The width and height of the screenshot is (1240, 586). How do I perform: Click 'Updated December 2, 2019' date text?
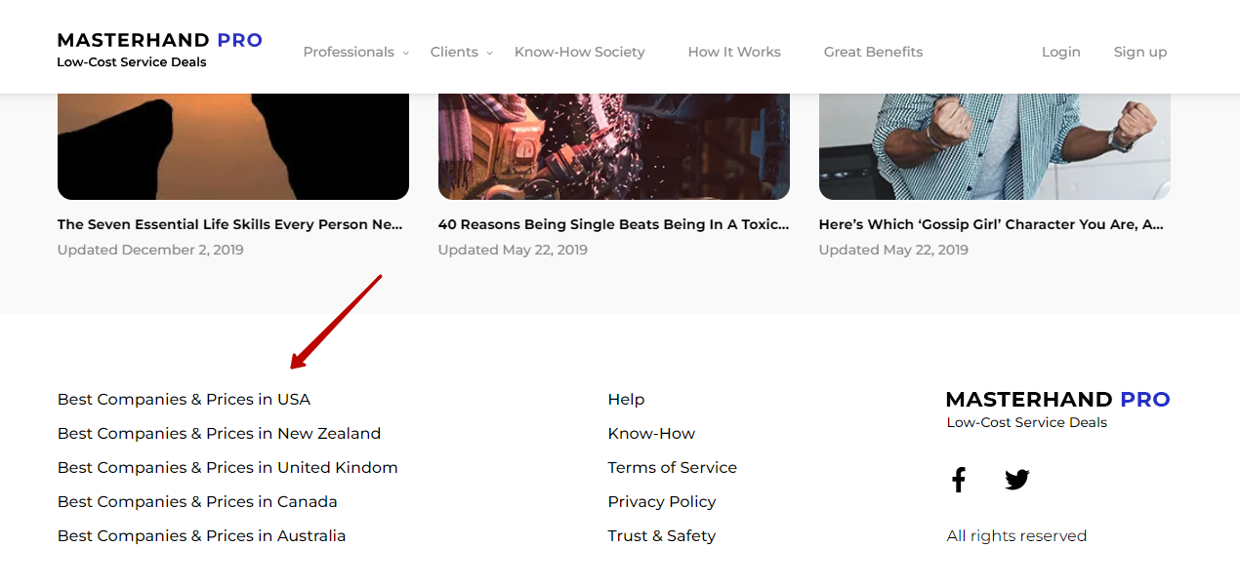tap(150, 250)
